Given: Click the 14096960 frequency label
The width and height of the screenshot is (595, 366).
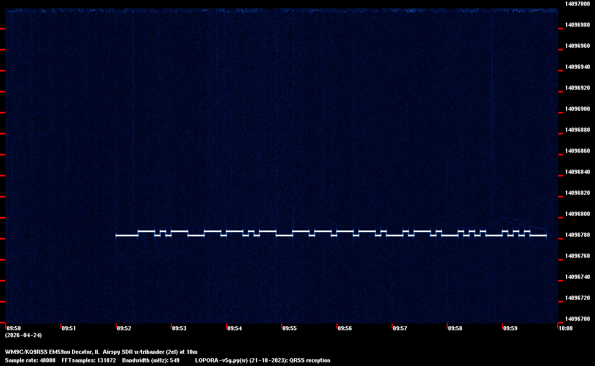Looking at the screenshot, I should [x=577, y=46].
